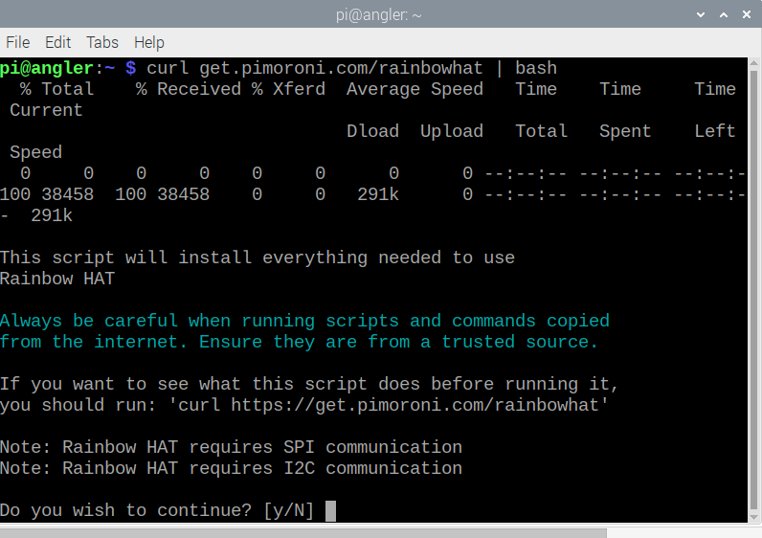The height and width of the screenshot is (538, 762).
Task: Click the 'Upload' column label
Action: point(452,132)
